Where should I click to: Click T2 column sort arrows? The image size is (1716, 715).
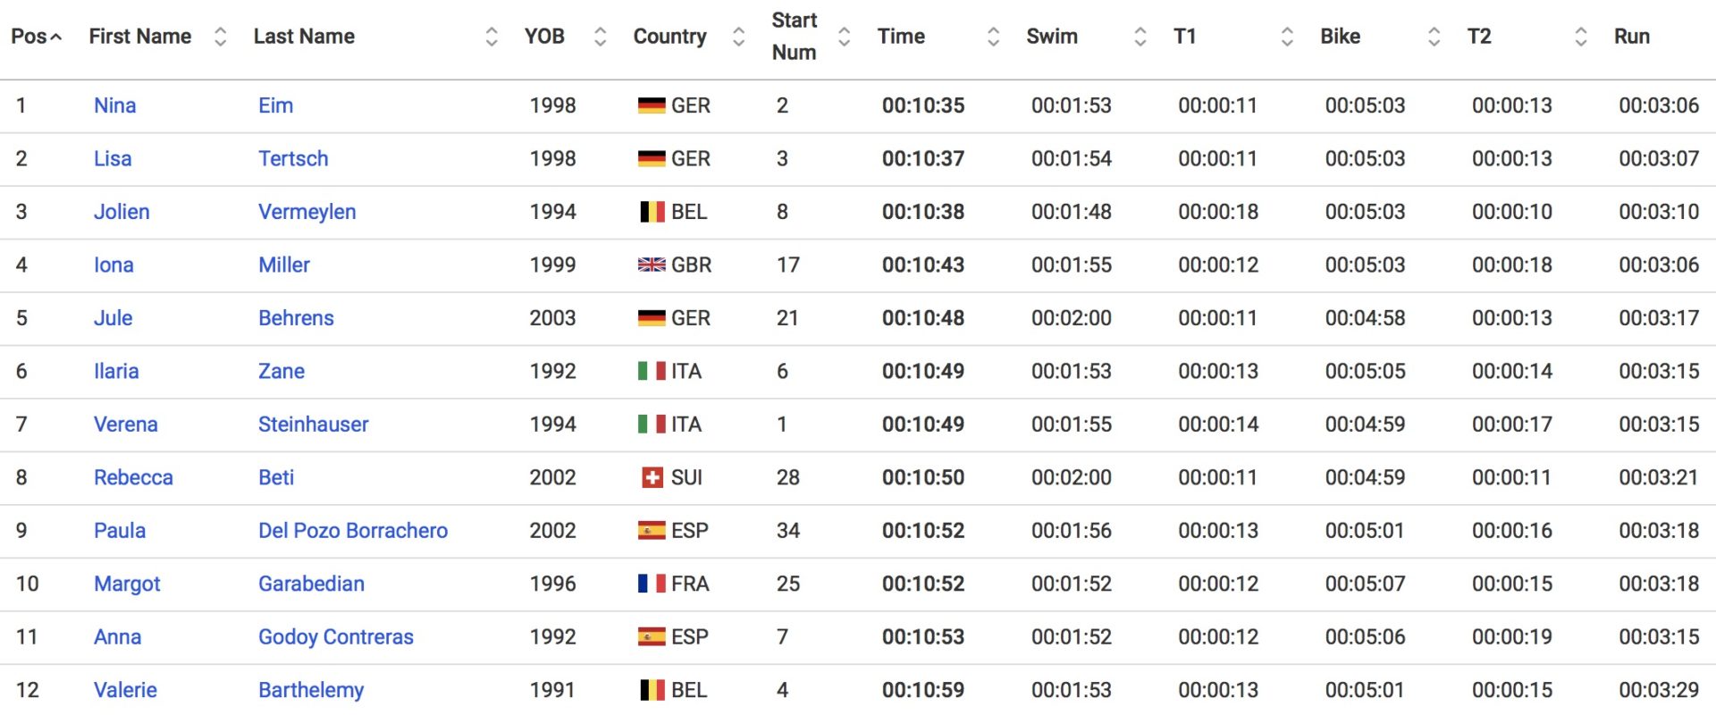click(1580, 37)
